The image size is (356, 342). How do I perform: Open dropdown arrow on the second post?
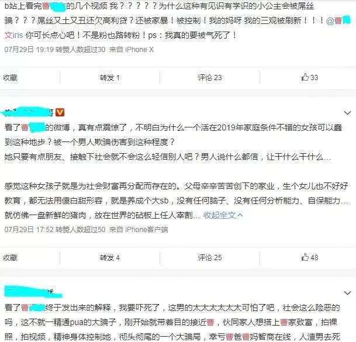click(347, 113)
